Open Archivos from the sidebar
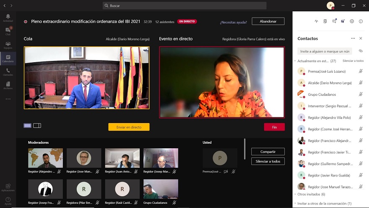Viewport: 369px width, 208px height. (x=8, y=85)
